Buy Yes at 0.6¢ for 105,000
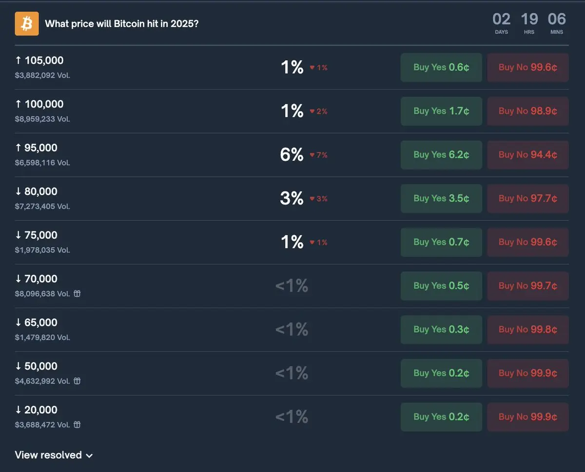This screenshot has height=472, width=585. 441,67
